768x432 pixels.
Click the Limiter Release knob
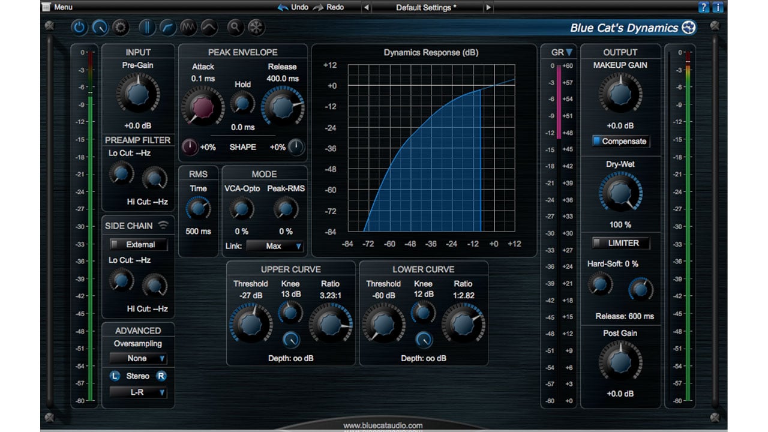coord(640,289)
